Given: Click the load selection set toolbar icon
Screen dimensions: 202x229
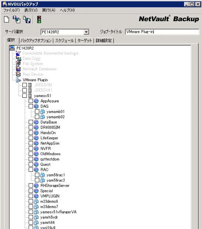Looking at the screenshot, I should (17, 19).
